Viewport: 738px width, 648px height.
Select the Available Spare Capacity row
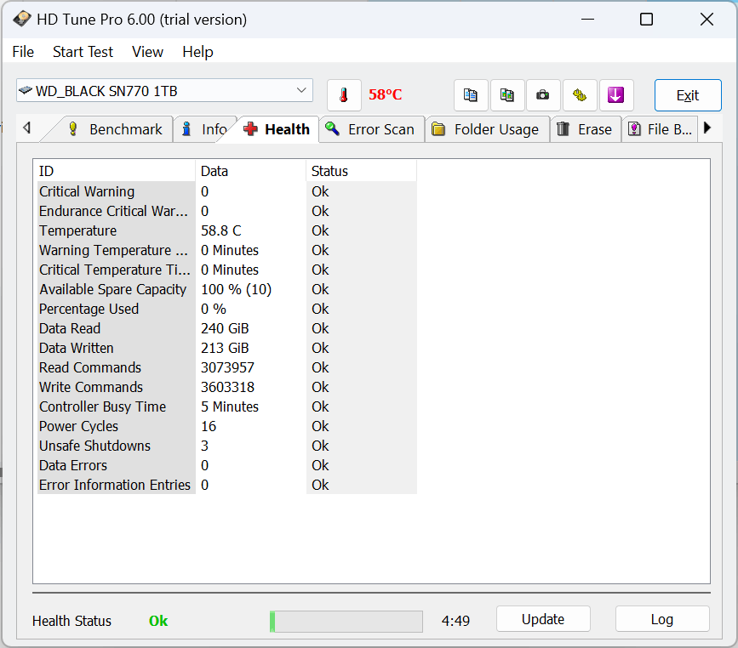(227, 289)
